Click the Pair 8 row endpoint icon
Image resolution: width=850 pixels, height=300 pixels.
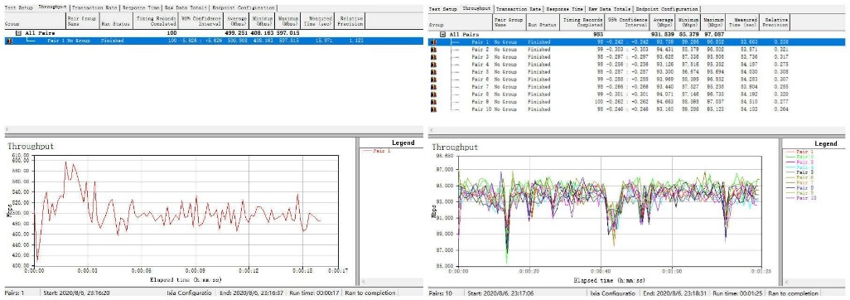pos(433,94)
